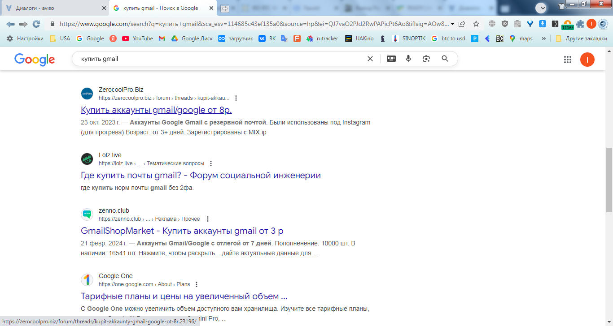This screenshot has height=326, width=613.
Task: Expand the USA bookmarks folder
Action: coord(60,39)
